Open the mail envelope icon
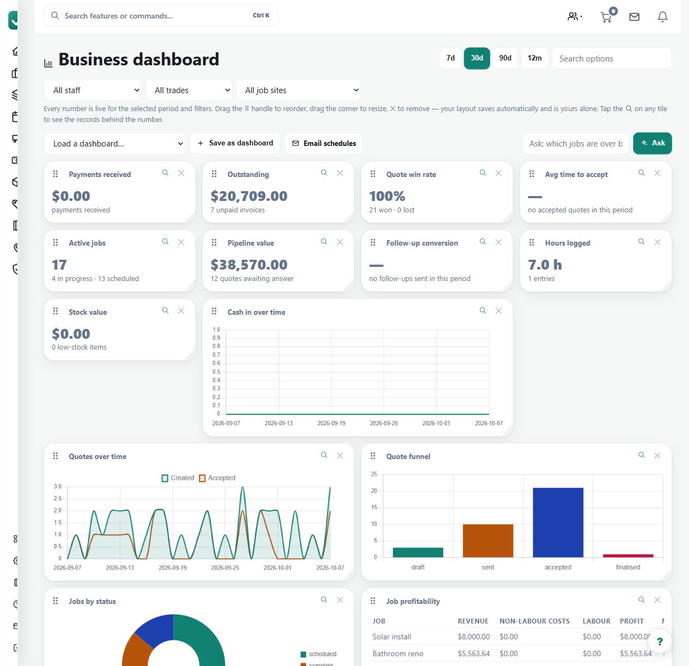Viewport: 689px width, 666px height. [x=634, y=17]
